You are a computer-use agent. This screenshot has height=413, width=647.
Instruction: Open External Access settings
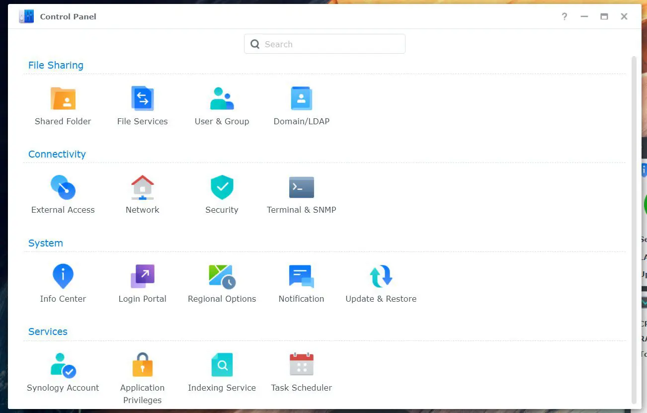63,188
